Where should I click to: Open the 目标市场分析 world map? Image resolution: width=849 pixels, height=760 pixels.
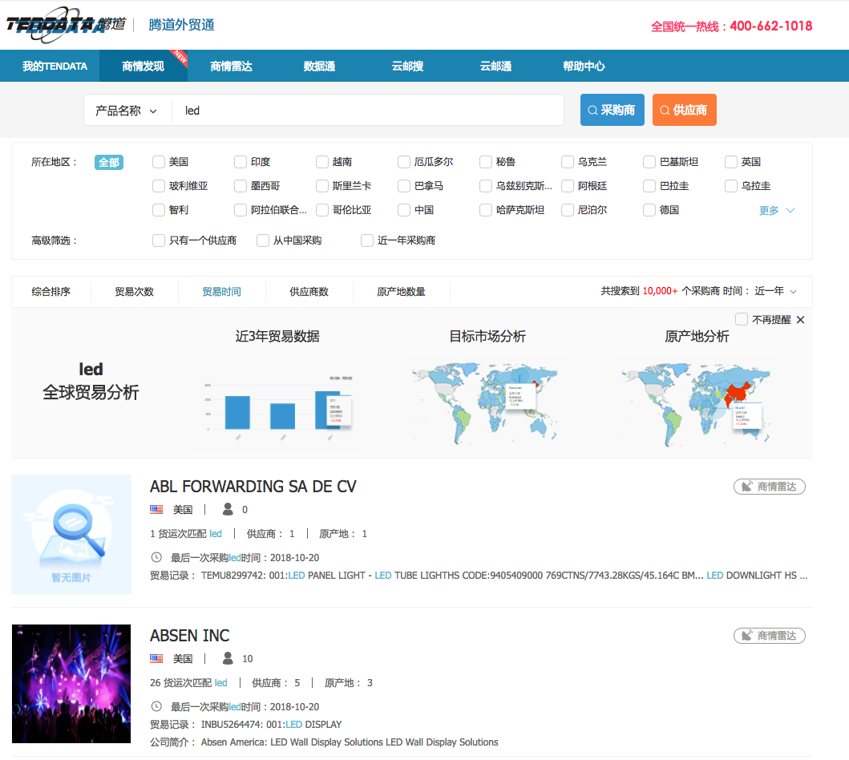click(487, 403)
